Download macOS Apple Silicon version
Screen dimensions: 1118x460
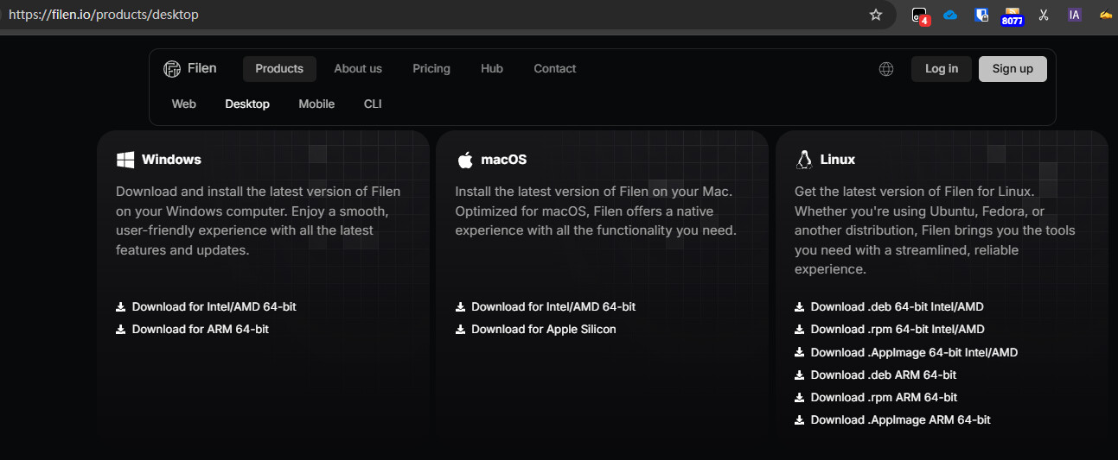point(536,329)
